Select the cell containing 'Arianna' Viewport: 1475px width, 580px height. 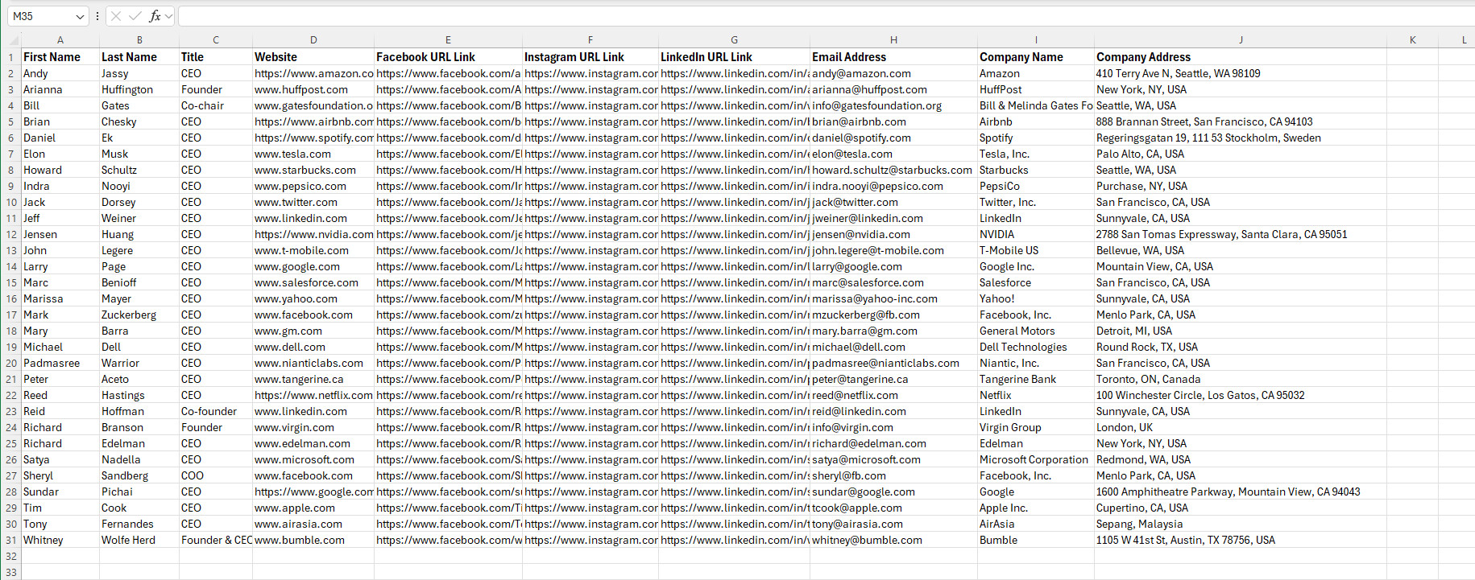(x=60, y=89)
